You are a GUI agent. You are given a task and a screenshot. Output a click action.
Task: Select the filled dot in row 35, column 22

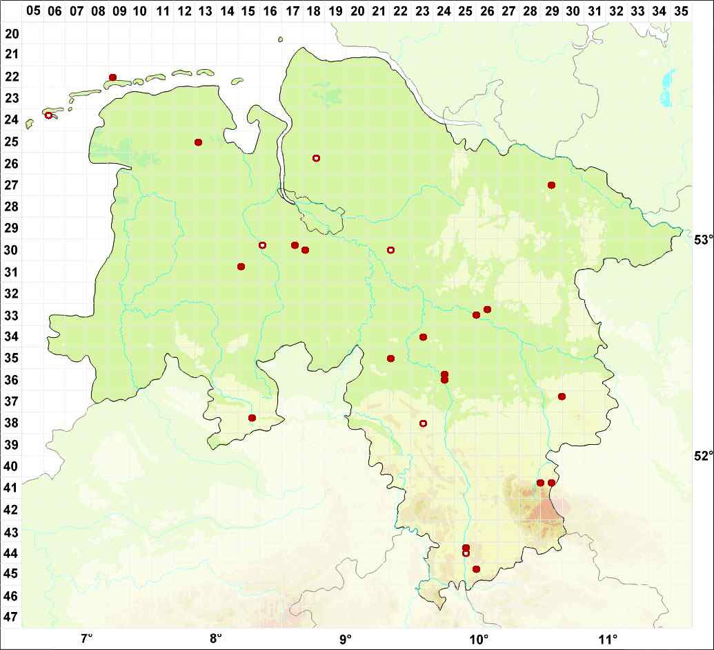coord(390,359)
